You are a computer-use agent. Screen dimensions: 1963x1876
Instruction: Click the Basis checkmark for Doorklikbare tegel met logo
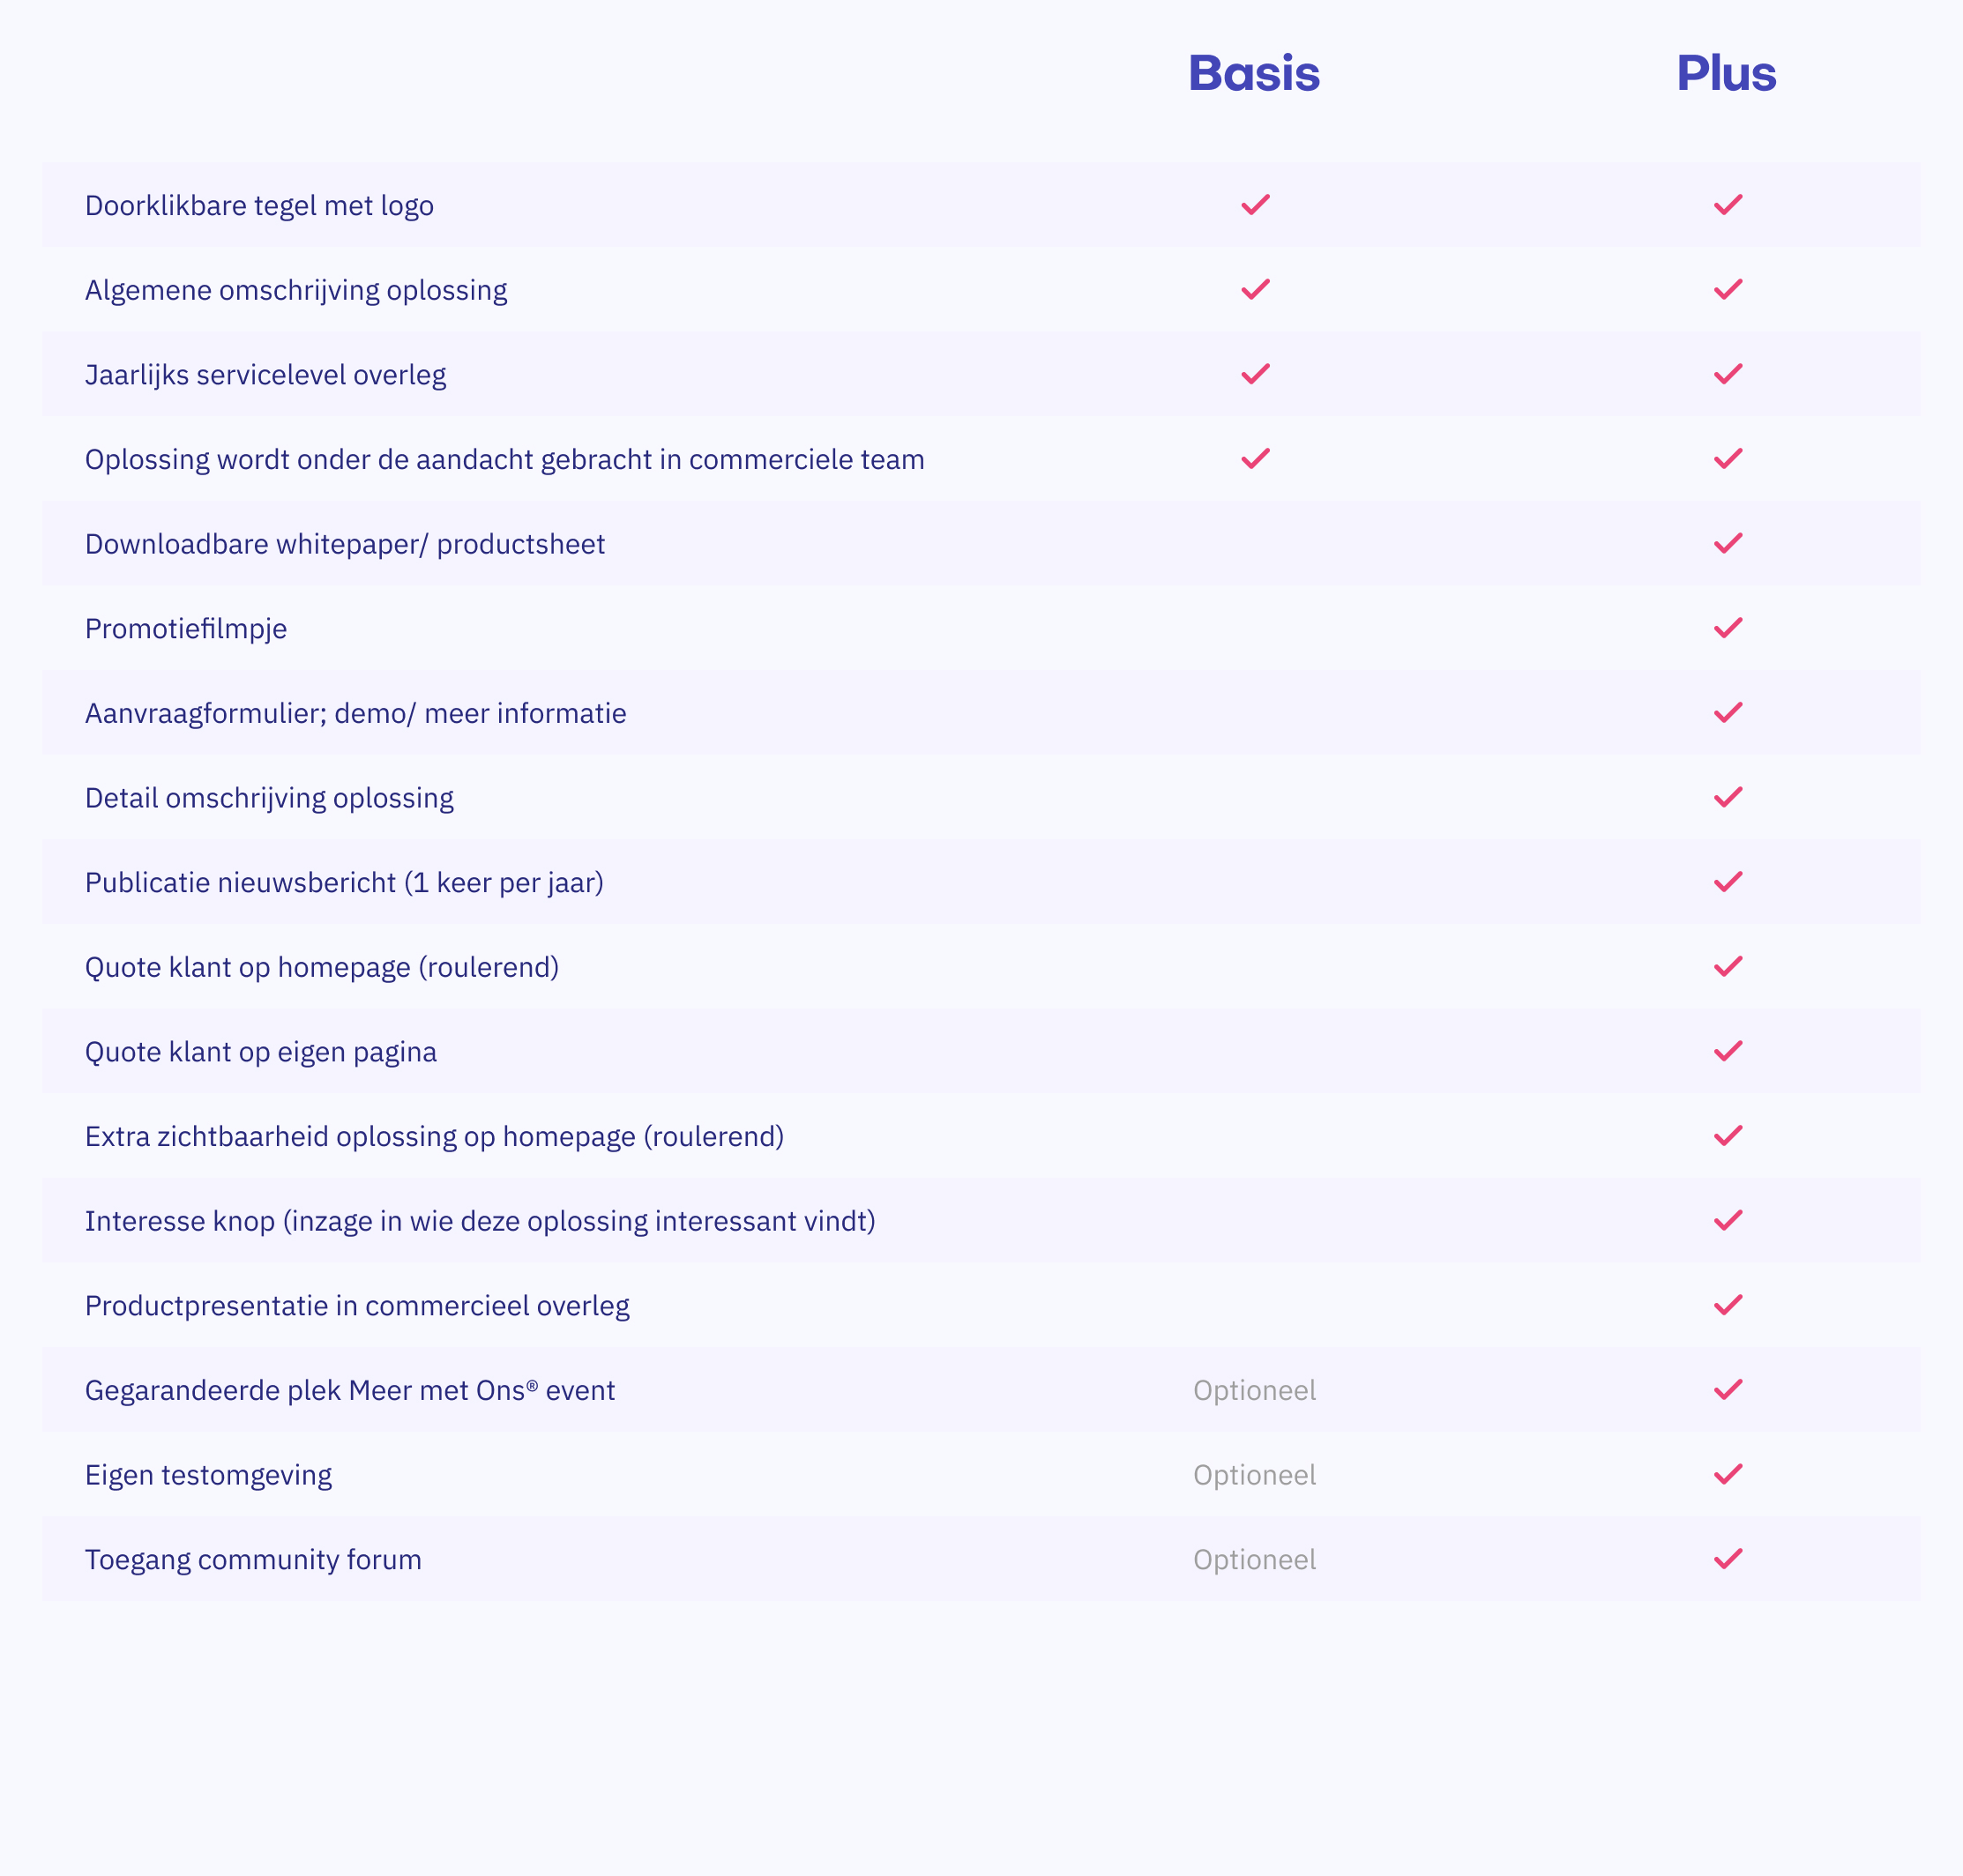tap(1255, 205)
